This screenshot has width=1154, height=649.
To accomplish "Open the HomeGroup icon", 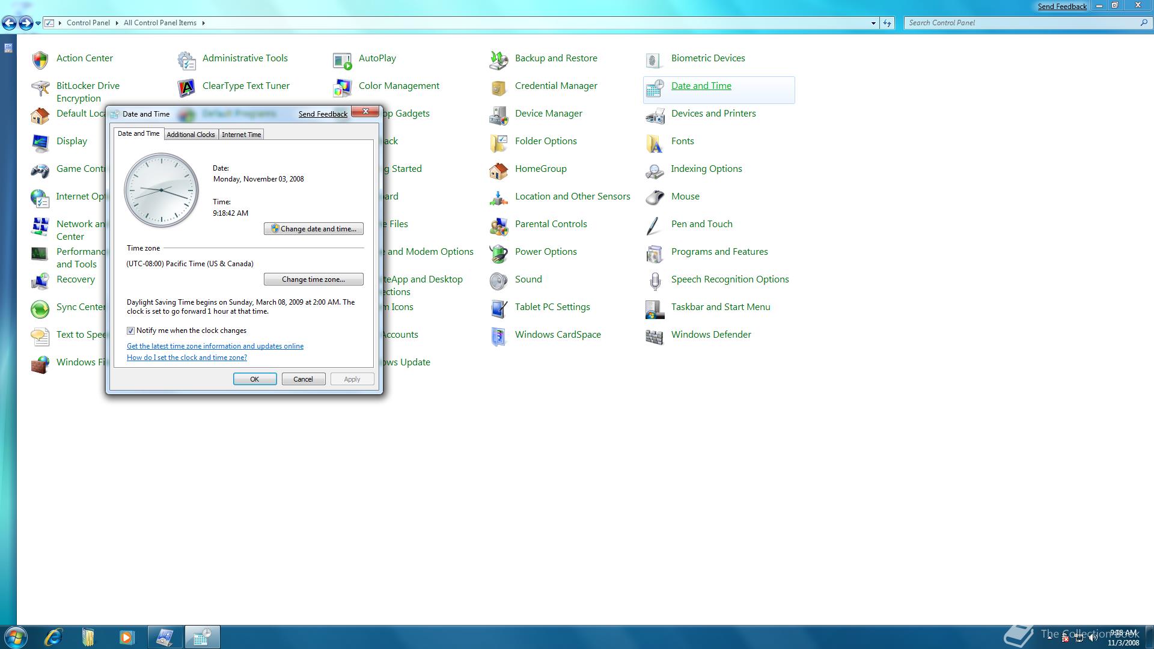I will (x=499, y=171).
